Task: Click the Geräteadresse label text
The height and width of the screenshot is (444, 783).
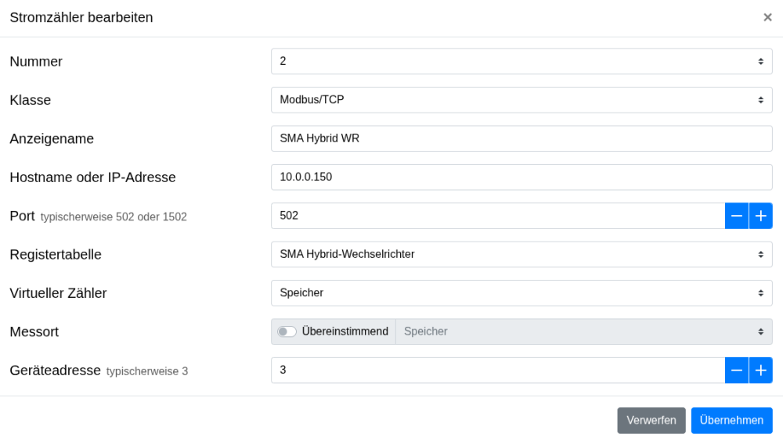Action: click(x=56, y=371)
